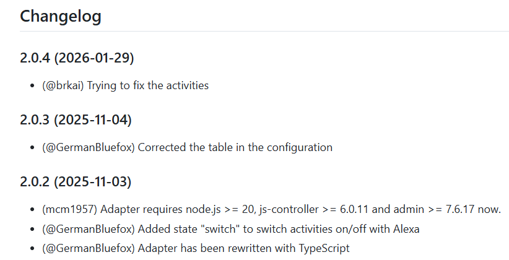Click the bullet point before the mcm1957 entry

tap(32, 210)
